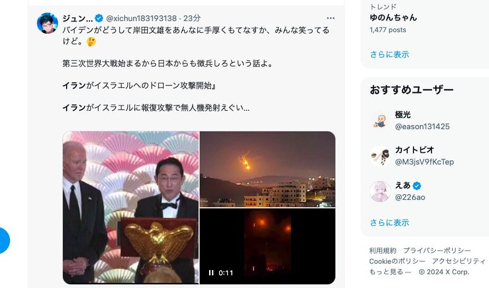The image size is (489, 288).
Task: Open the ゆのんちゃん trending topic
Action: tap(393, 18)
